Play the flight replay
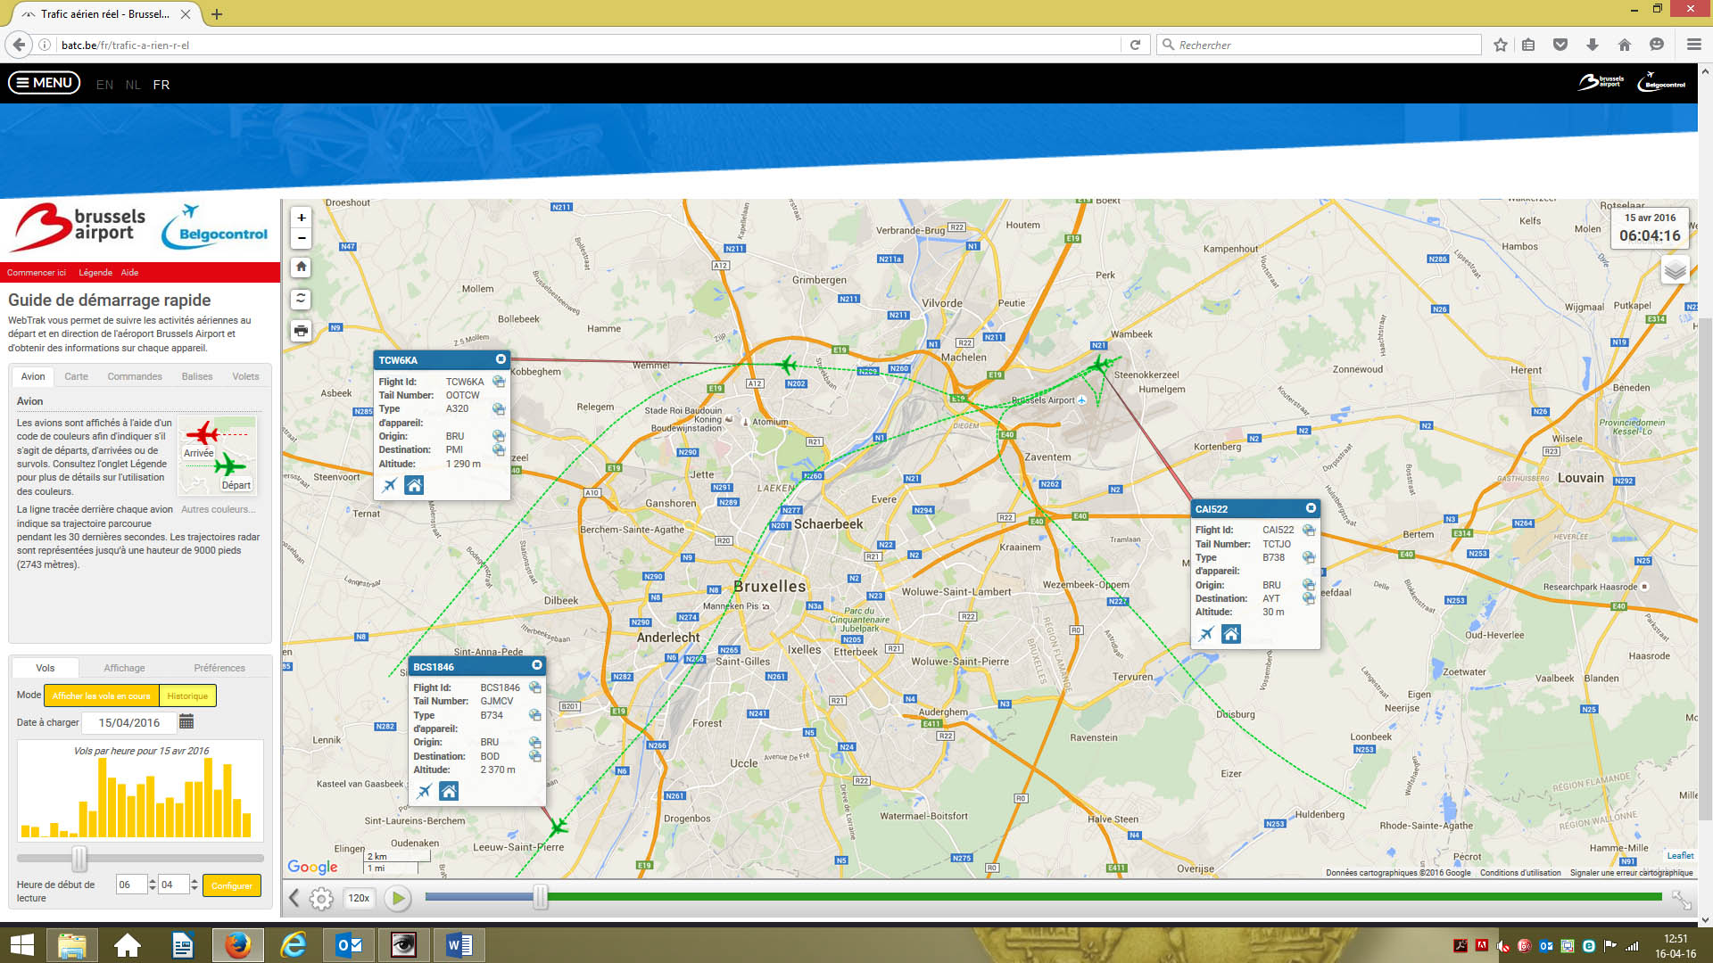This screenshot has height=963, width=1713. click(398, 898)
